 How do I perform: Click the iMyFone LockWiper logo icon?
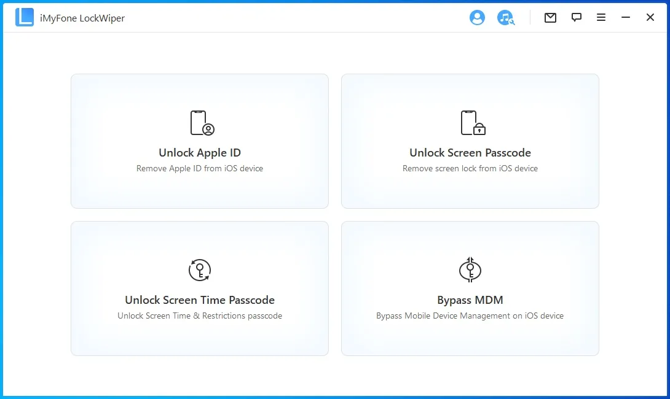coord(25,18)
